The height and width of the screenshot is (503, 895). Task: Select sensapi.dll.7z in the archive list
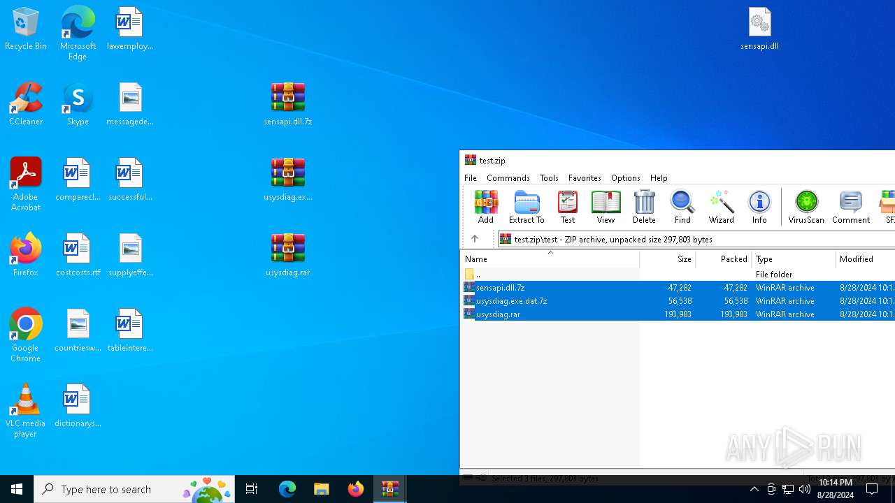pos(678,287)
